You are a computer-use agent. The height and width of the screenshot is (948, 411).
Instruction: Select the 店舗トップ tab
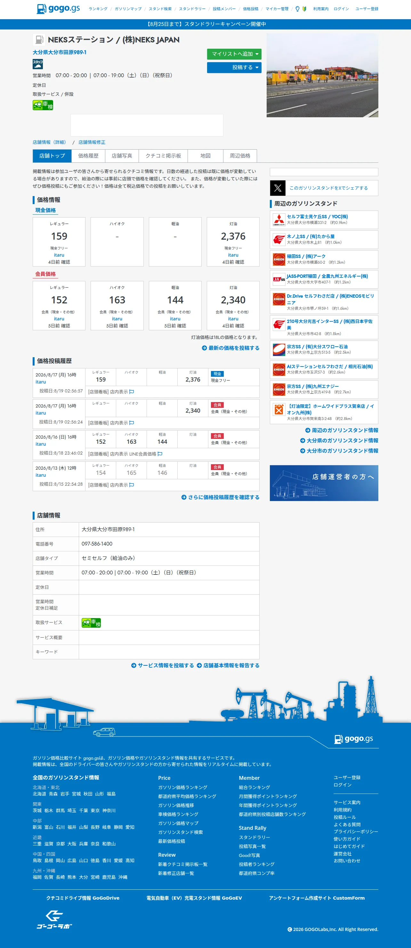(x=52, y=156)
